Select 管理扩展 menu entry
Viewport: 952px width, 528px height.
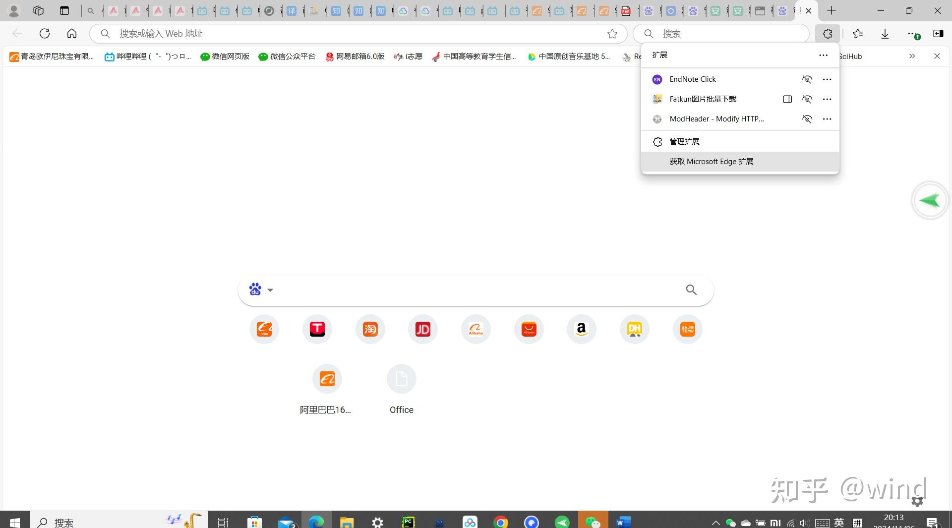740,142
